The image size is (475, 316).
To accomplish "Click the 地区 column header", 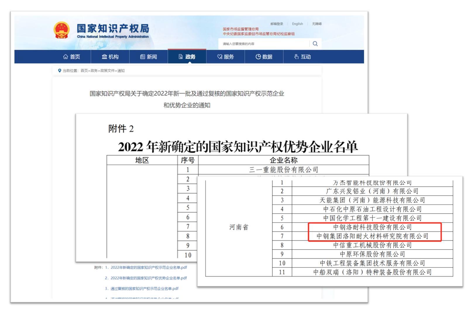I will pyautogui.click(x=142, y=160).
